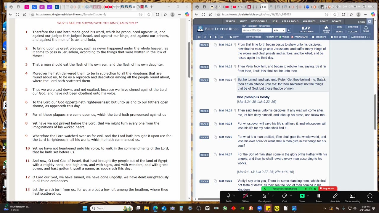
Task: Enable Strong's checkbox
Action: tap(313, 37)
